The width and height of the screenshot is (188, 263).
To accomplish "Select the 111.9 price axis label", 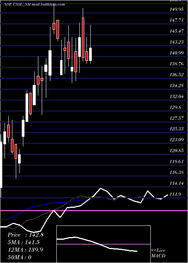I will pyautogui.click(x=176, y=194).
